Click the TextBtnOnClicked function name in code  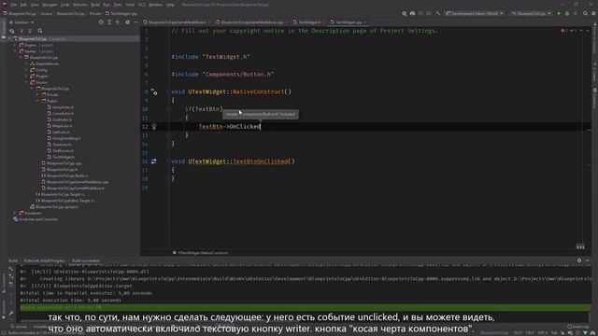[x=261, y=161]
